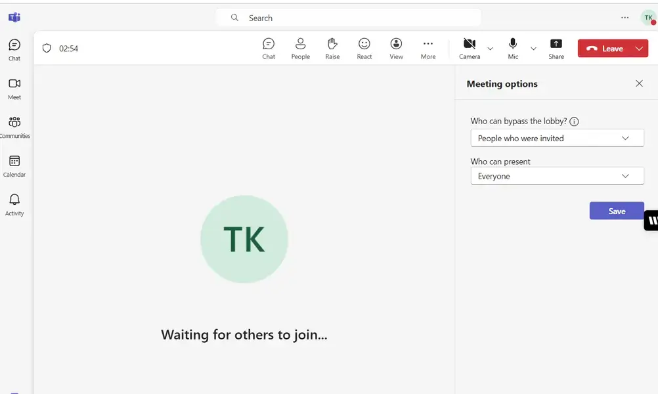Open Activity in the left sidebar
This screenshot has width=658, height=394.
(x=14, y=203)
